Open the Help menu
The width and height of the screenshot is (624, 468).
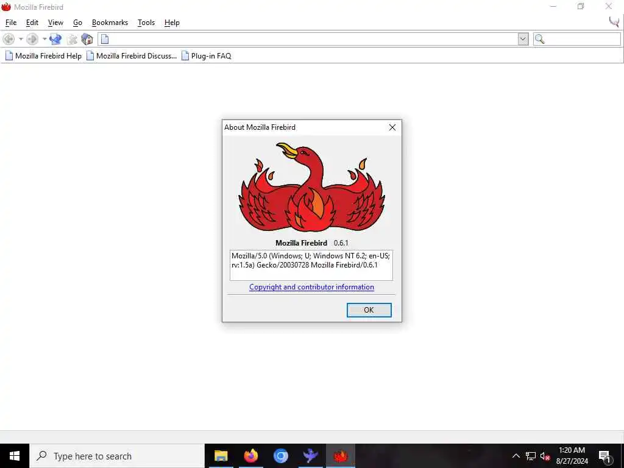(172, 23)
